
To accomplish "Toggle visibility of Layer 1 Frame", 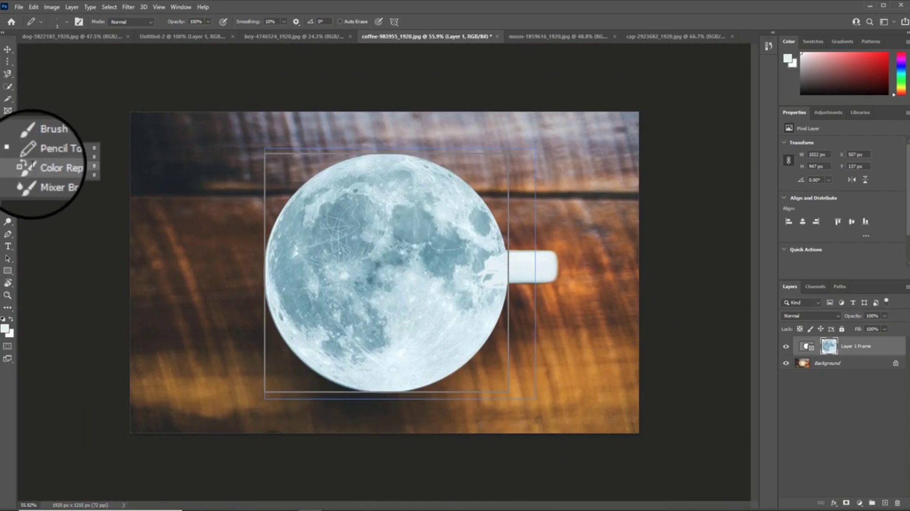I will 786,346.
